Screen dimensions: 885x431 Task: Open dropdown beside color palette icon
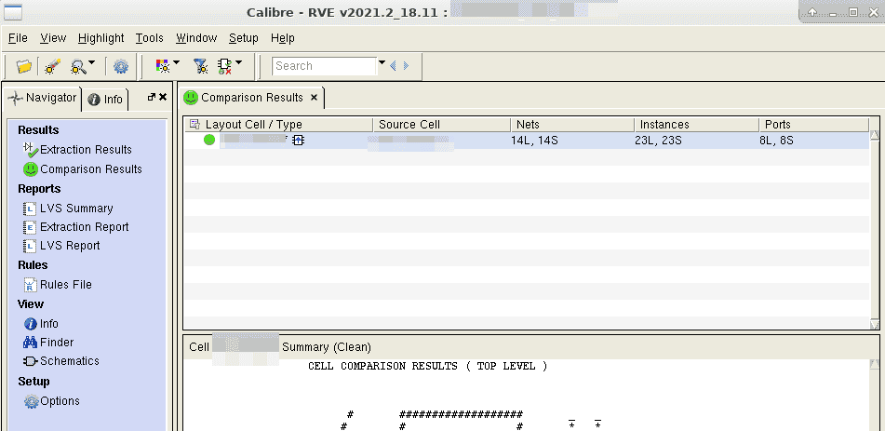point(177,64)
